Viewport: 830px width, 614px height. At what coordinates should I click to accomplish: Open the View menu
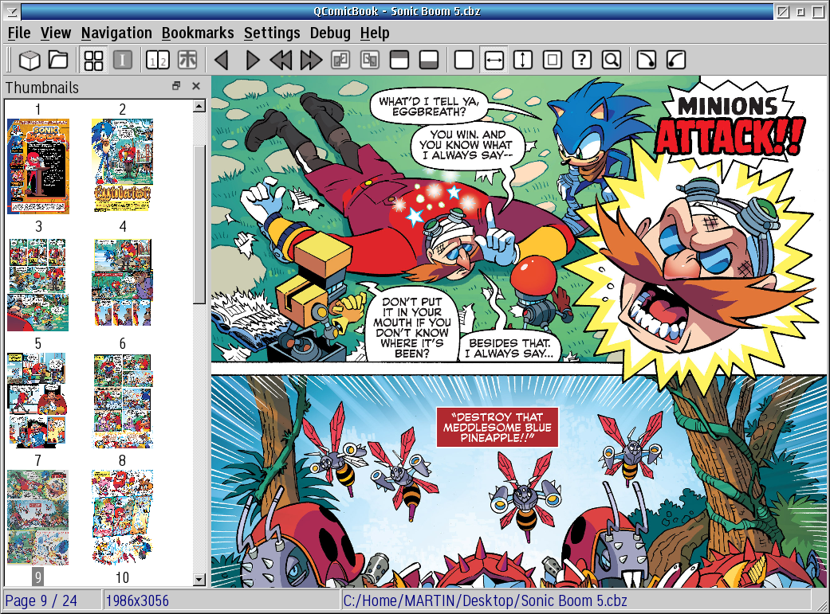[x=56, y=33]
